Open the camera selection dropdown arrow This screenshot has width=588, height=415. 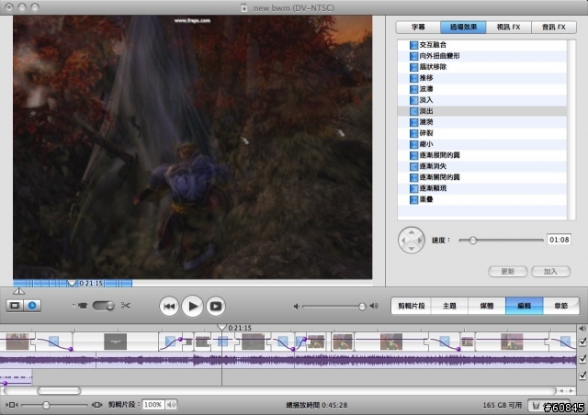click(x=73, y=305)
